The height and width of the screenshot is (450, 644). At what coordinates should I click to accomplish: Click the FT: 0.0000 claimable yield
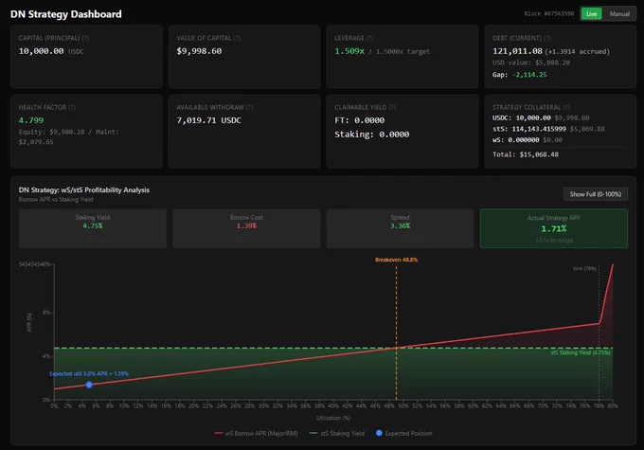pos(359,120)
